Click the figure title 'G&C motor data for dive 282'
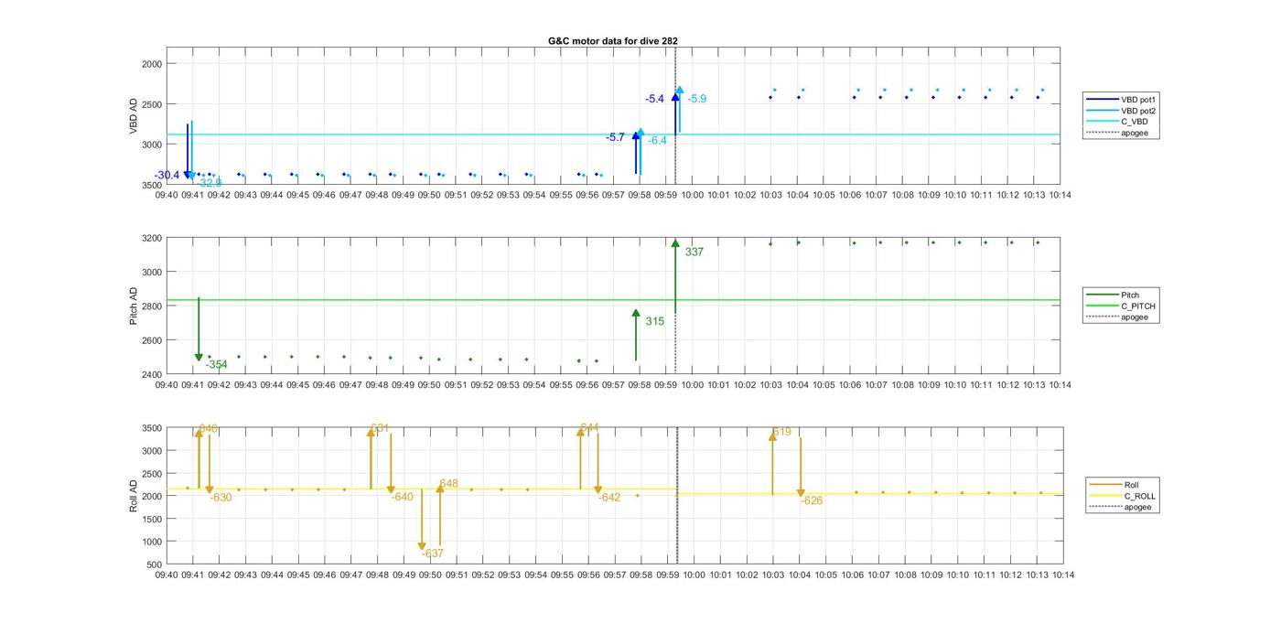This screenshot has width=1281, height=634. coord(613,41)
